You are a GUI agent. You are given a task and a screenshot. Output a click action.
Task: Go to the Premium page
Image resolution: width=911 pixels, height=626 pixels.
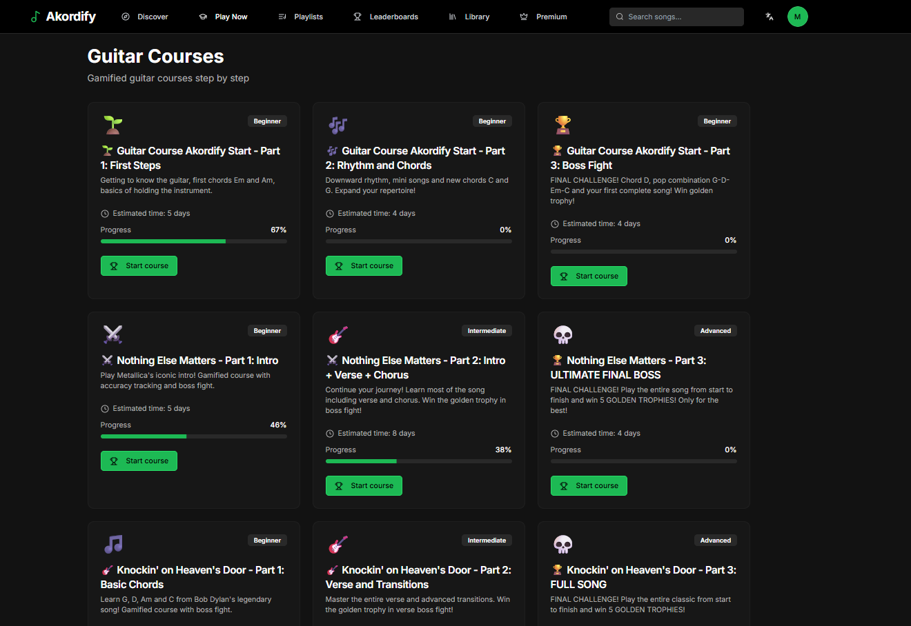543,17
